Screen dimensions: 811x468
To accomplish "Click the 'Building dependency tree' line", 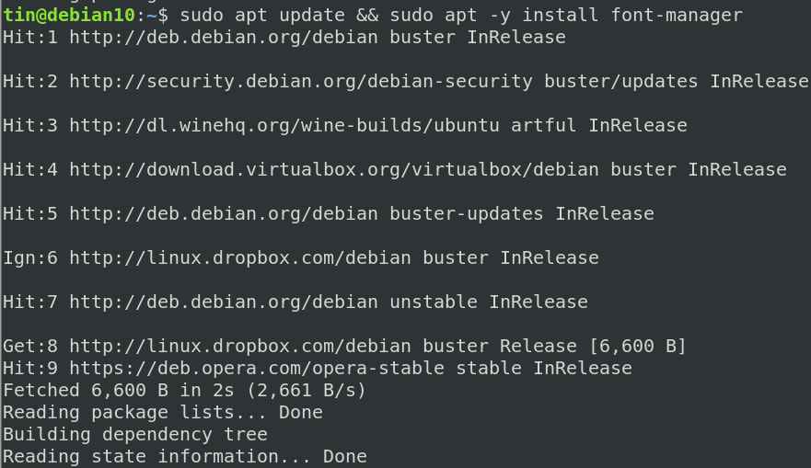I will click(134, 435).
